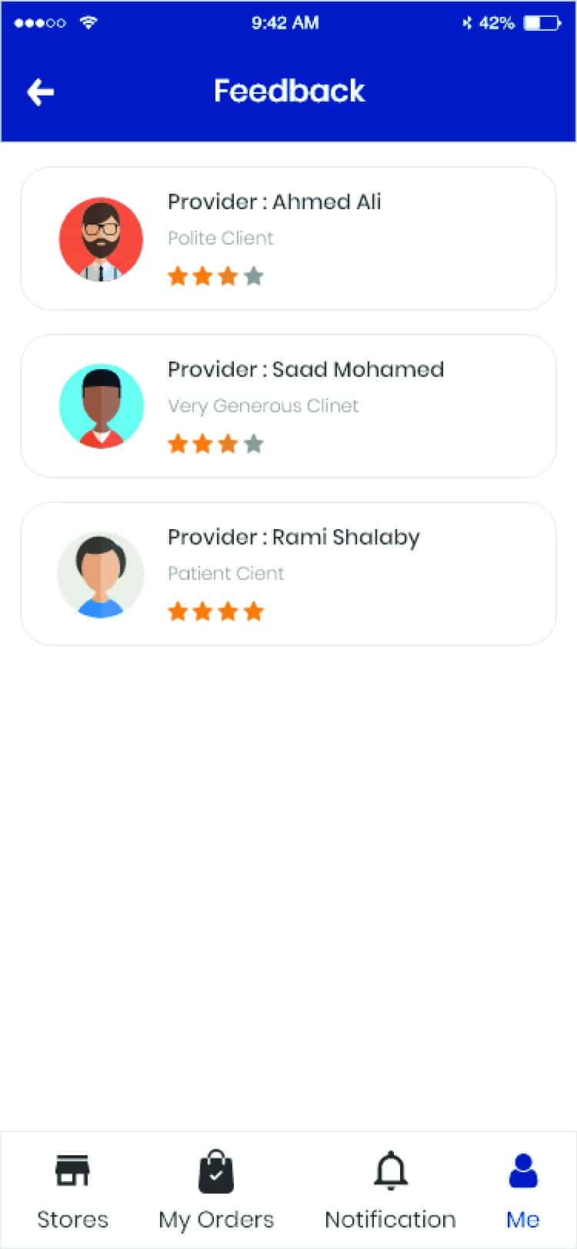Click the battery indicator icon
Screen dimensions: 577x1249
click(x=542, y=23)
